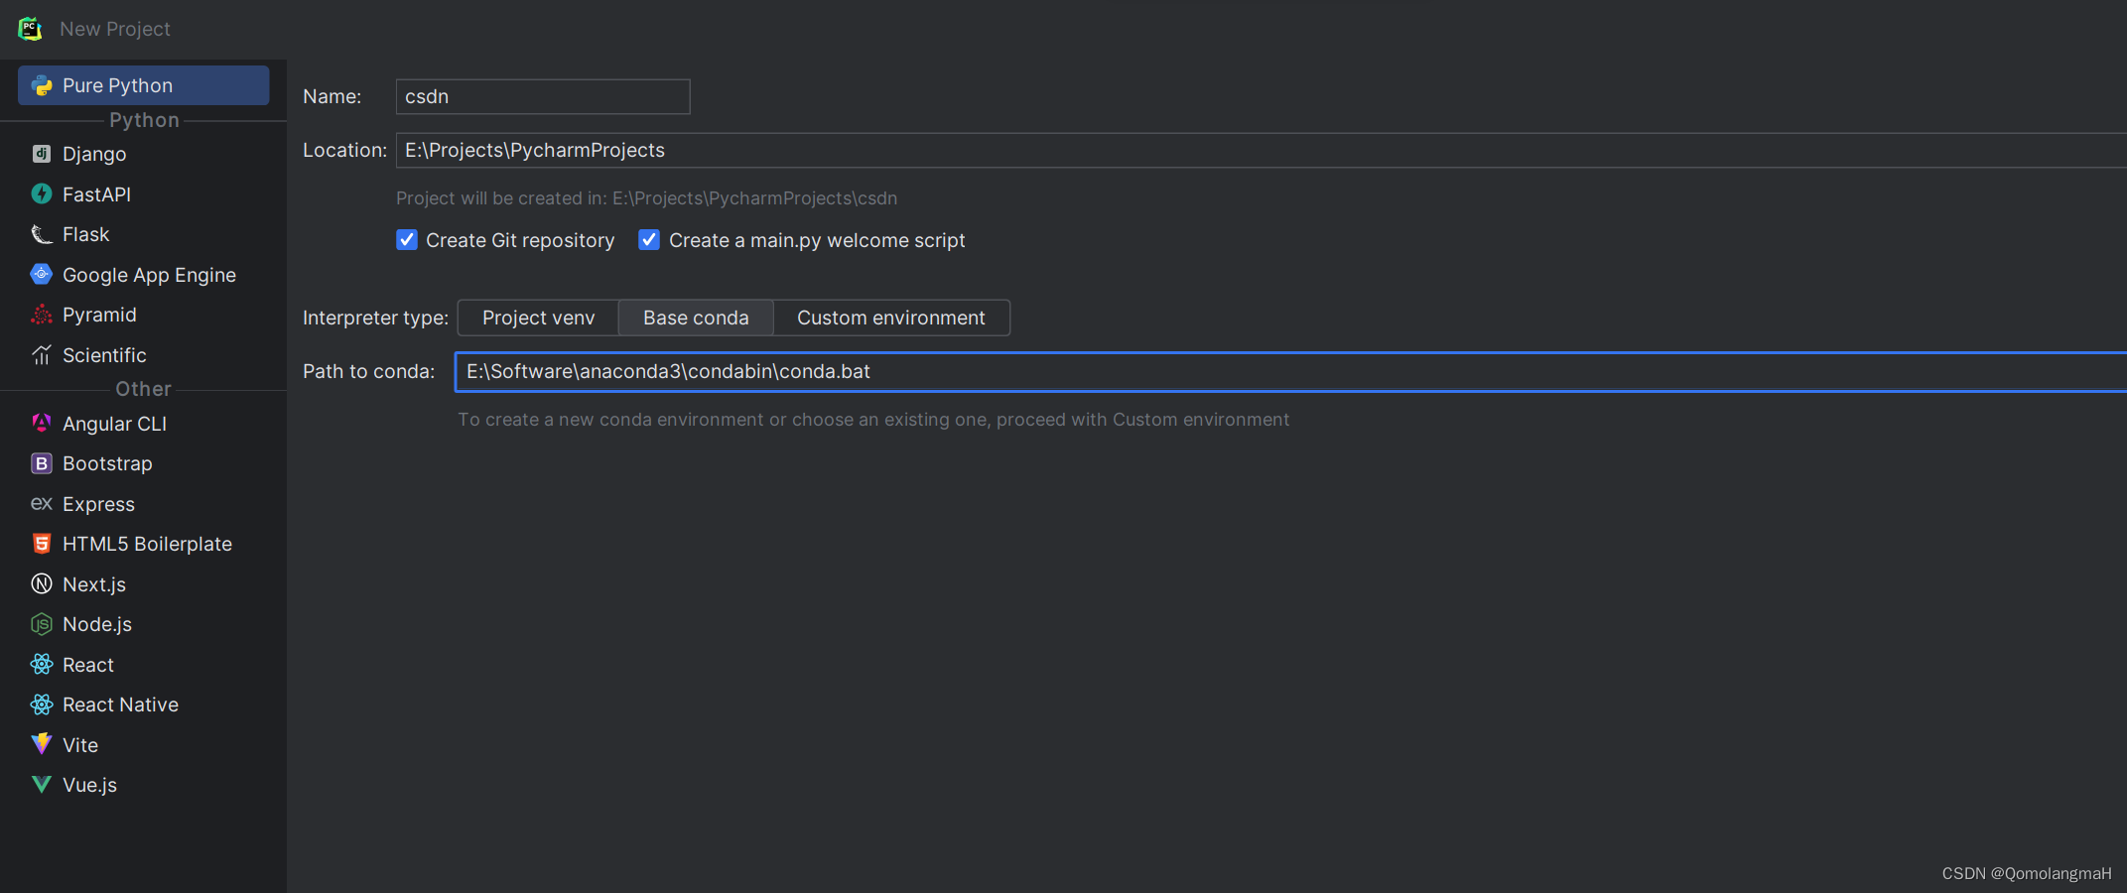Select the Vite project icon

point(42,744)
